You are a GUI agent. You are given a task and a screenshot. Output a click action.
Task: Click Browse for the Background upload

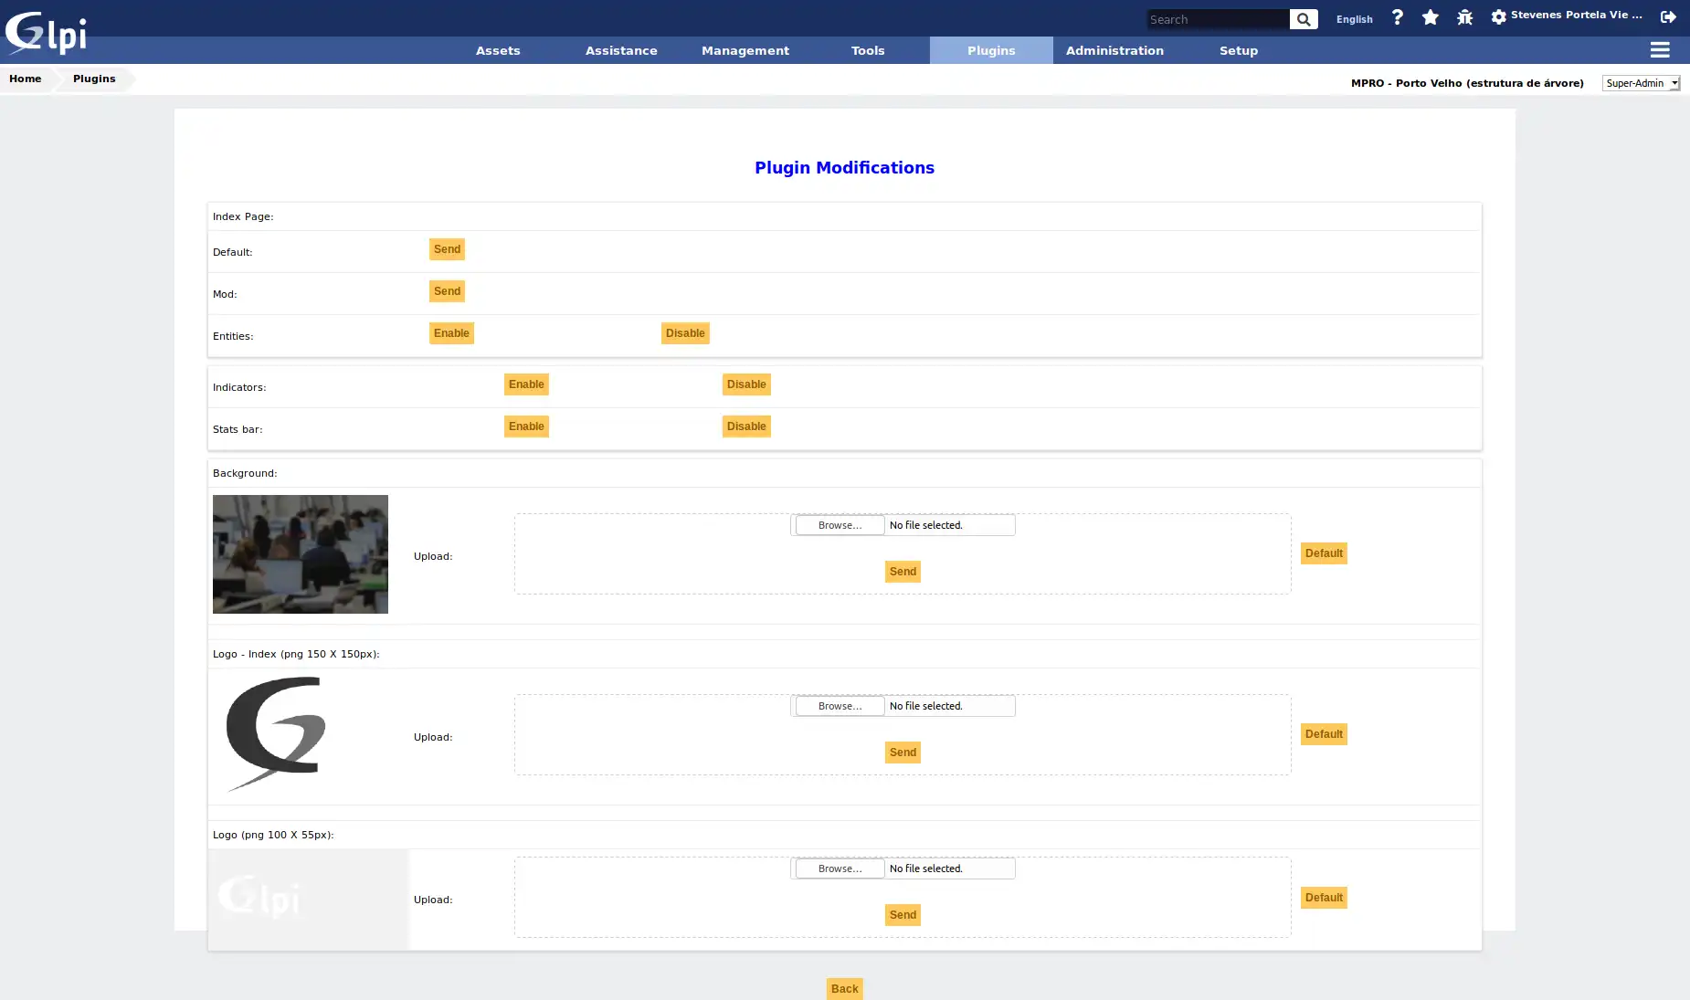(x=838, y=525)
